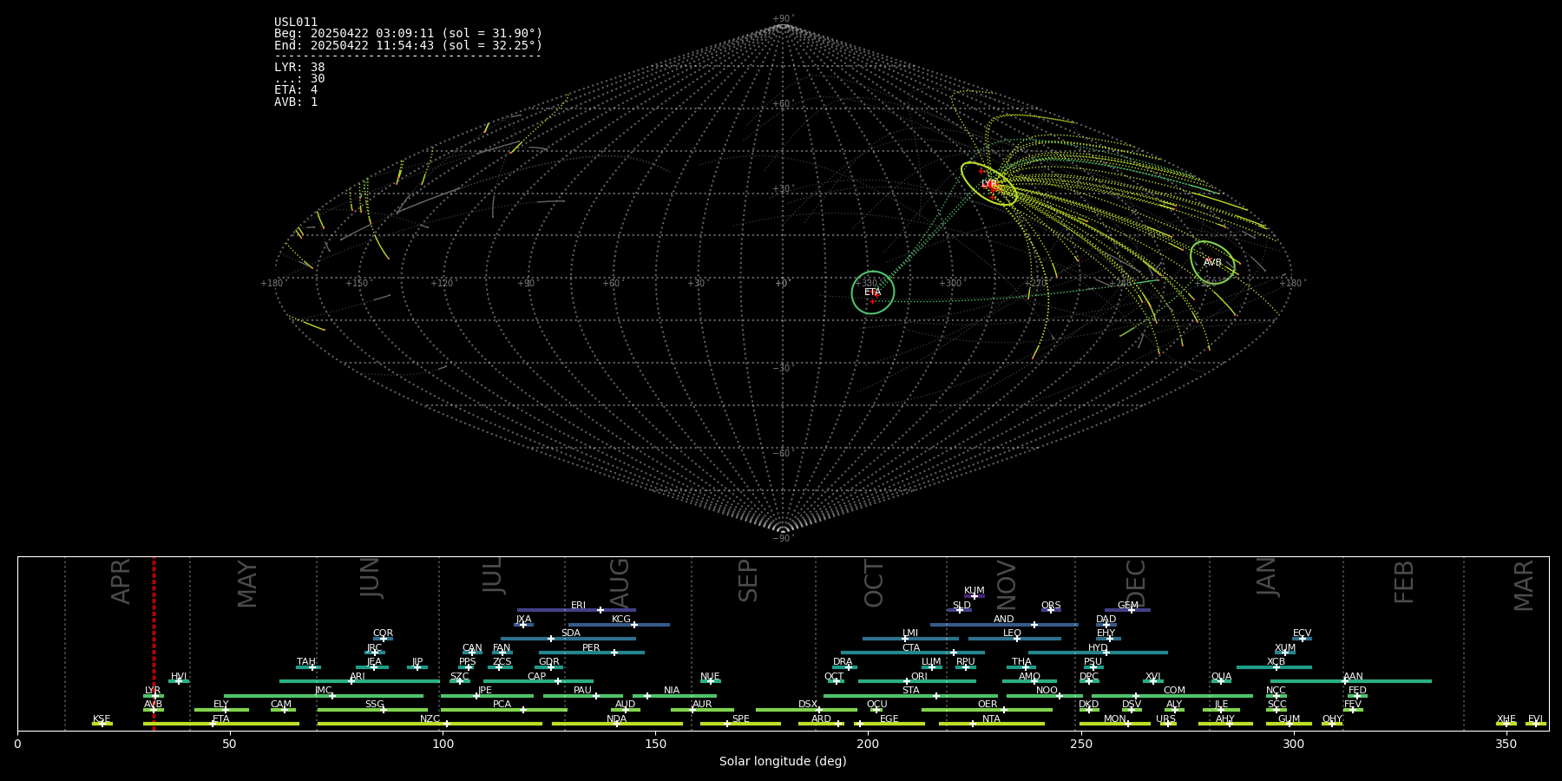The height and width of the screenshot is (781, 1562).
Task: Click the XHE shower label in timeline
Action: pos(1506,719)
